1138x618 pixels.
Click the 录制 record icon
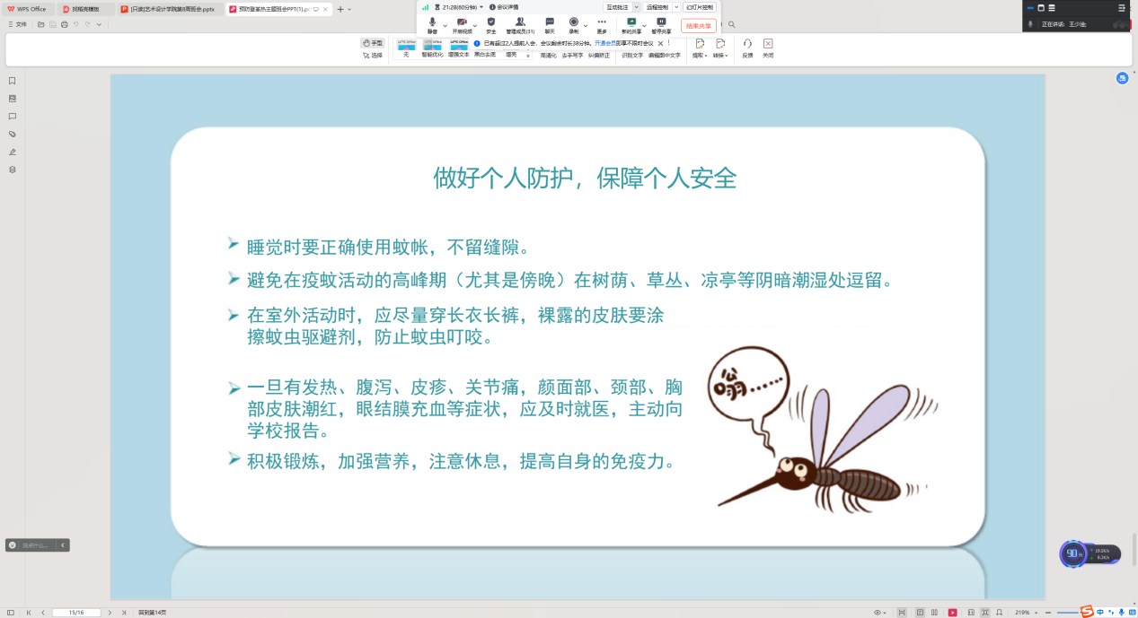click(x=573, y=22)
